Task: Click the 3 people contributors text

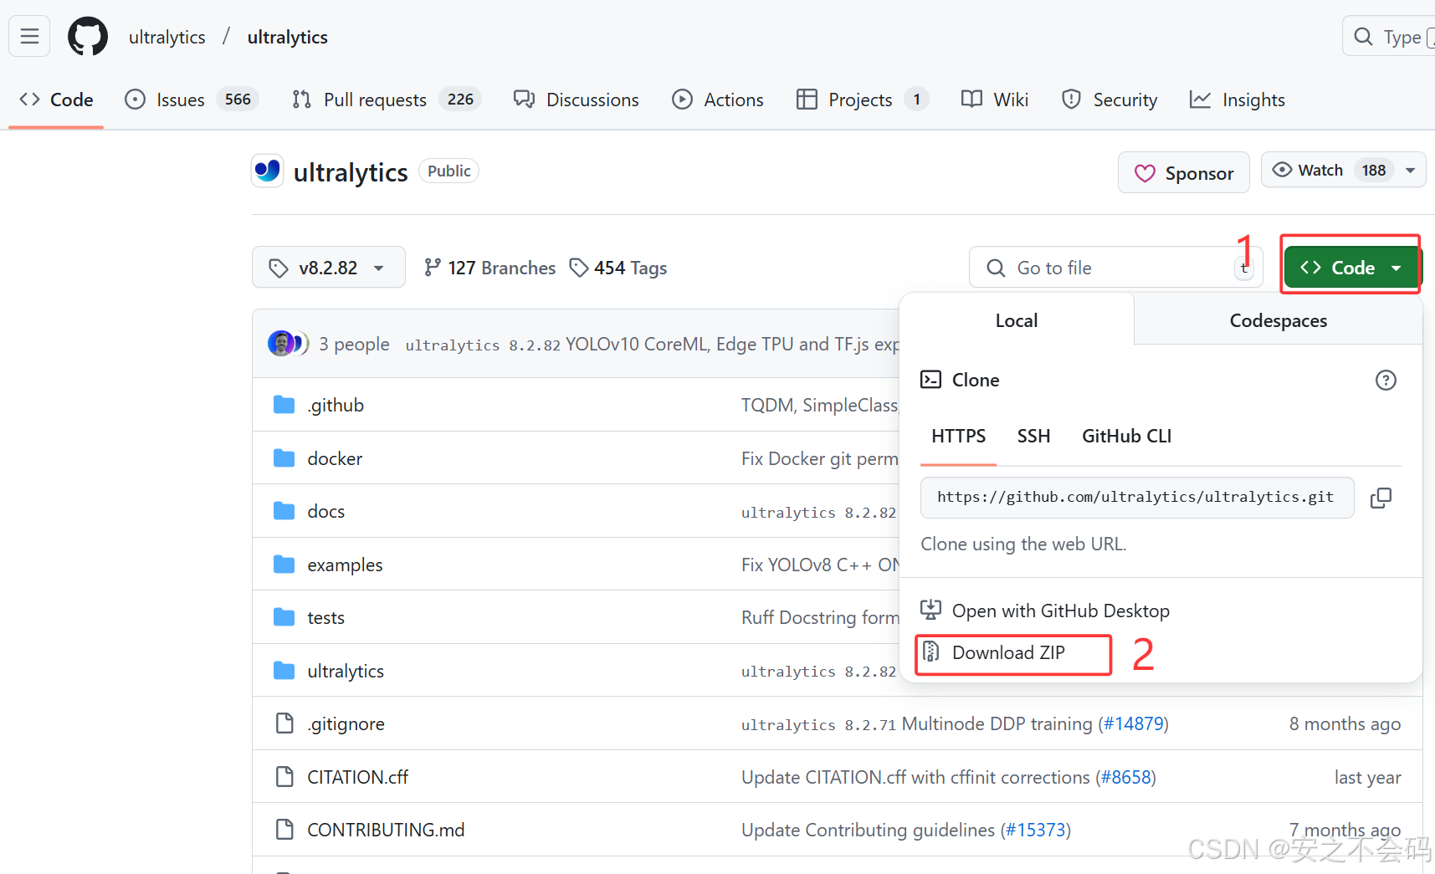Action: coord(354,344)
